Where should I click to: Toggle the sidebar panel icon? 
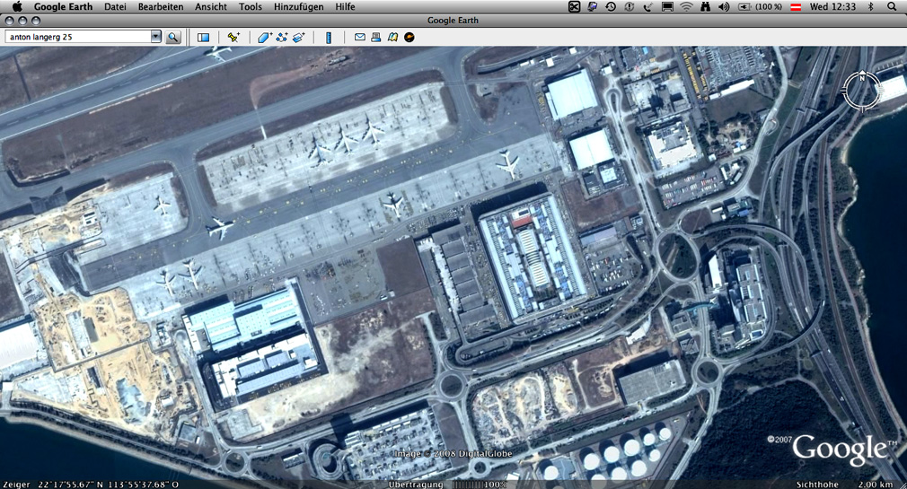[203, 38]
